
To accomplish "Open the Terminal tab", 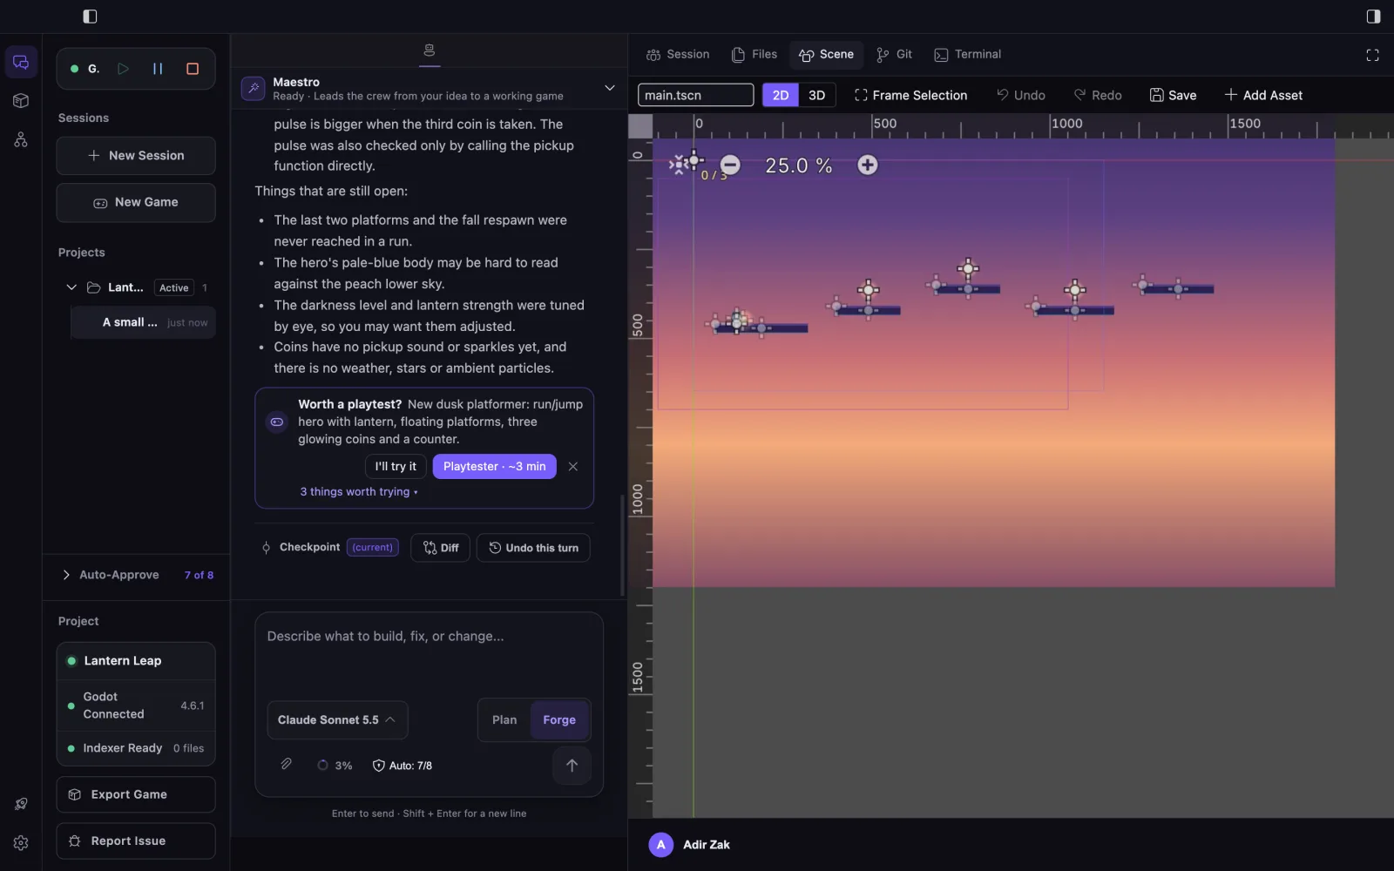I will tap(968, 54).
